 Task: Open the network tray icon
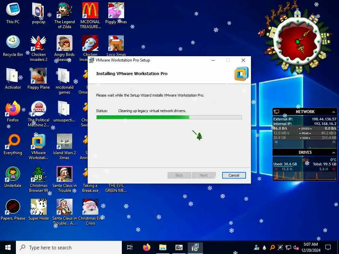[288, 247]
